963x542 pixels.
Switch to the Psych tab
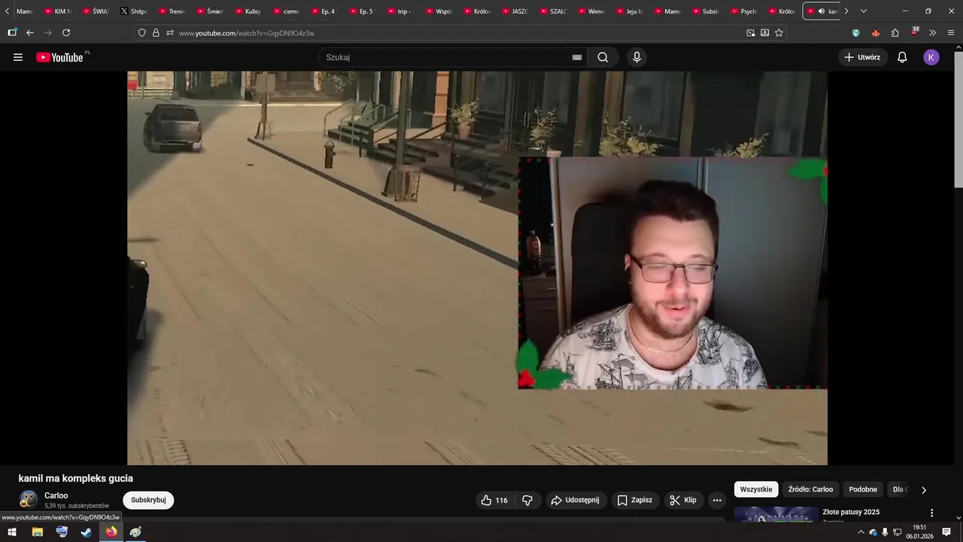pos(746,11)
